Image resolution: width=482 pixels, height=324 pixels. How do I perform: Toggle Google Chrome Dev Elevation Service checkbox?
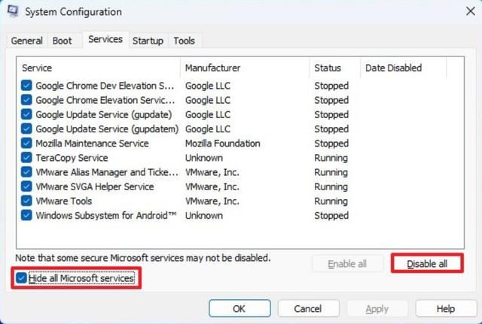[26, 86]
